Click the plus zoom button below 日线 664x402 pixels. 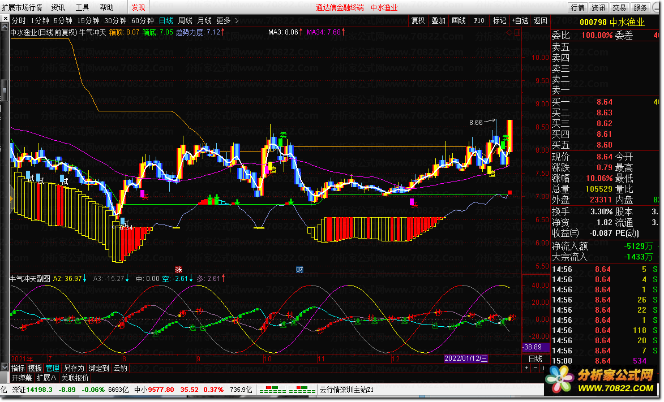point(527,368)
